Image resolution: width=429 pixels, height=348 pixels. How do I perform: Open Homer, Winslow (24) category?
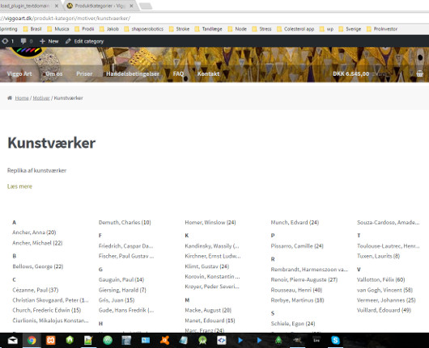[210, 223]
